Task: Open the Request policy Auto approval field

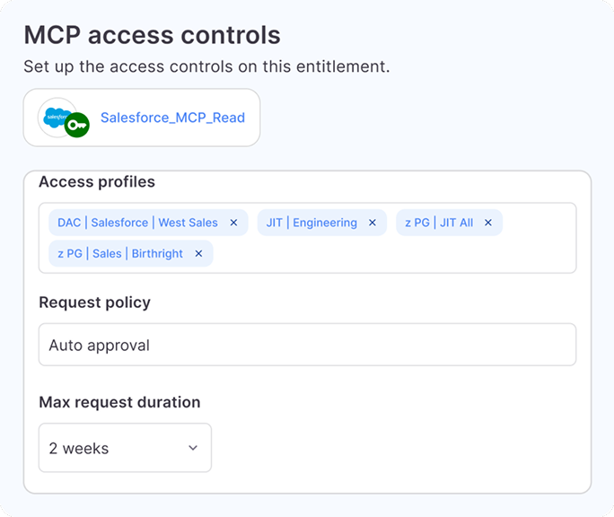Action: (307, 345)
